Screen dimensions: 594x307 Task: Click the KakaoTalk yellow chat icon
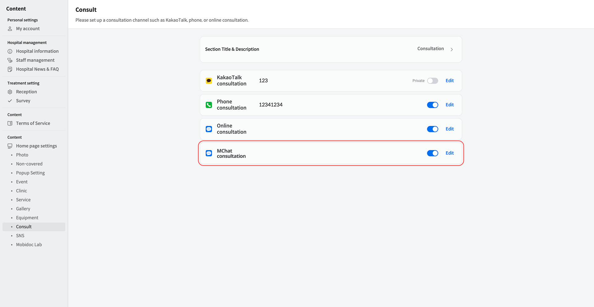(x=209, y=81)
